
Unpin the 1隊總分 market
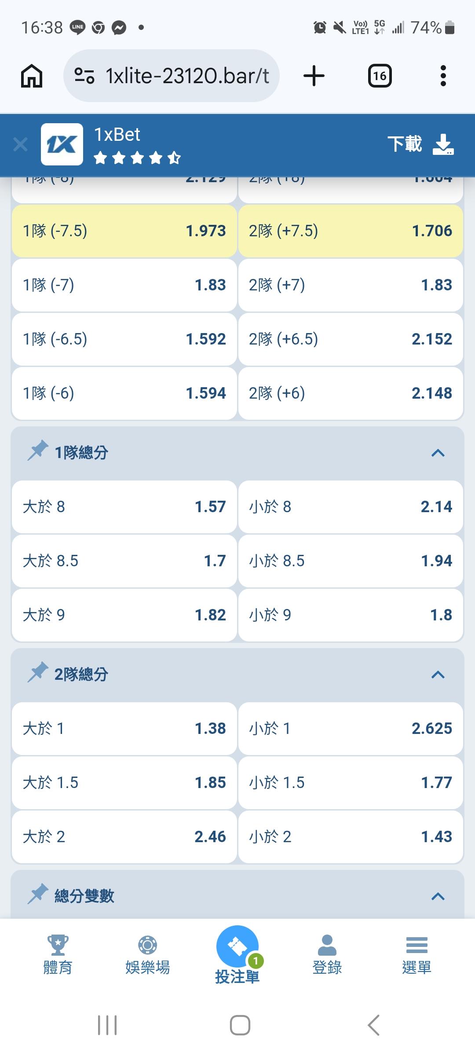(38, 451)
